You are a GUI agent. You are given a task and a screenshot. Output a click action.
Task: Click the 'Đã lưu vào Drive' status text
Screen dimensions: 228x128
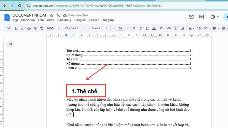pos(78,16)
